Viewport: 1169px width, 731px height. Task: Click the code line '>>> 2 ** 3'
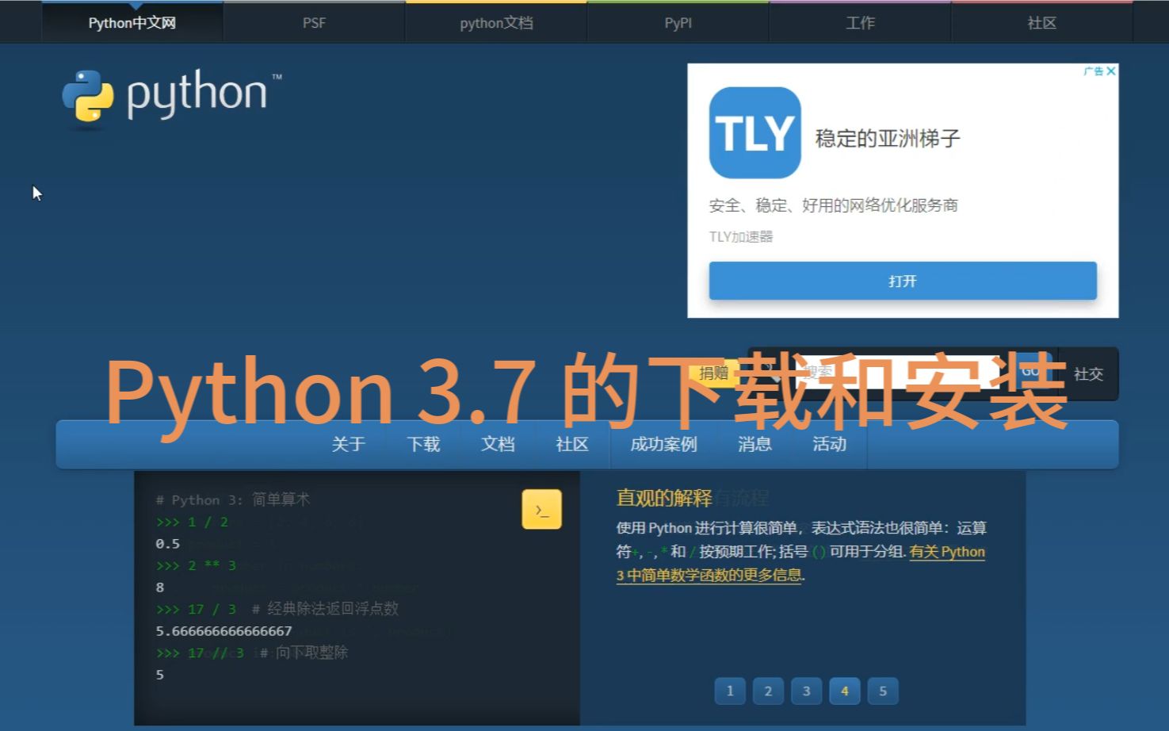pyautogui.click(x=197, y=565)
